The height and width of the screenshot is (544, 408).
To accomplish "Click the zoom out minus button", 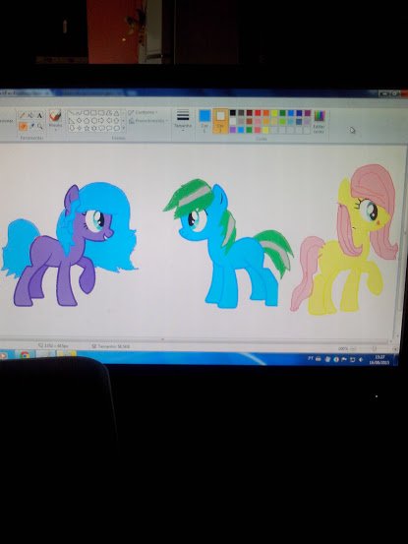I will [x=353, y=348].
